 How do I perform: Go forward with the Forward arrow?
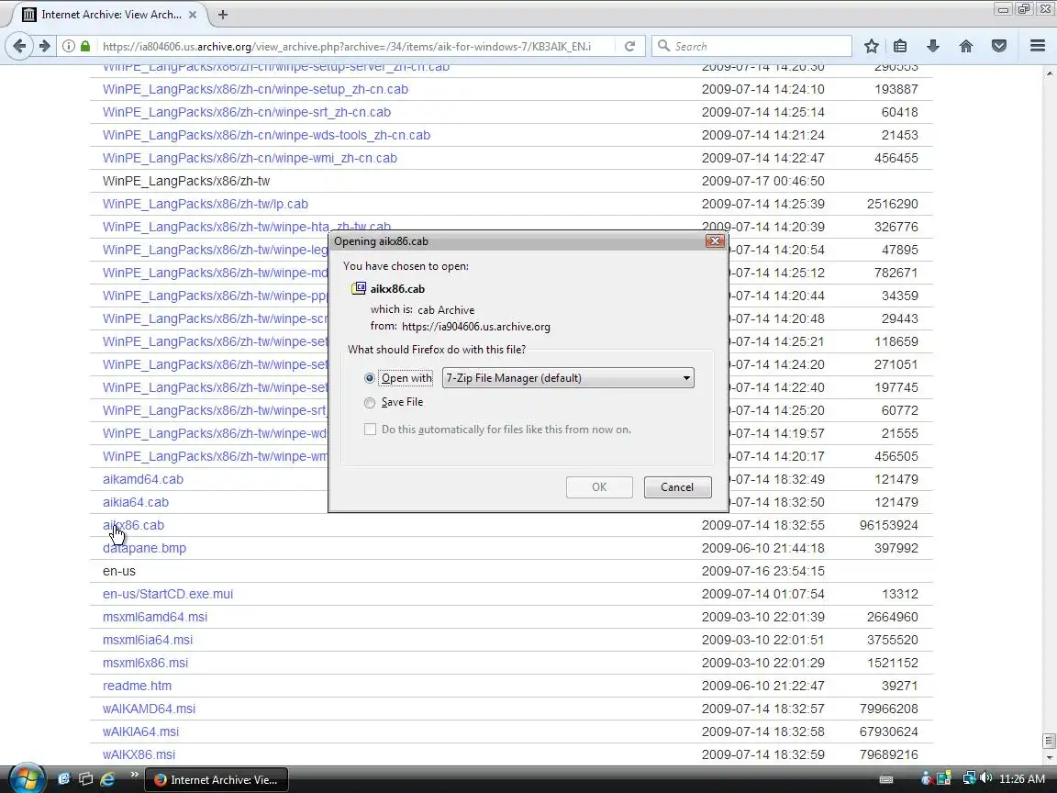[x=44, y=46]
